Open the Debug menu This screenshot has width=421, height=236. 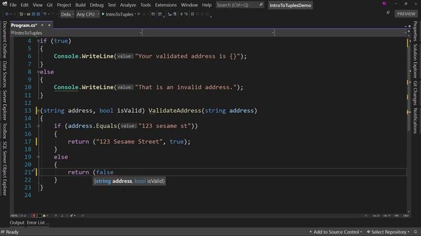click(97, 5)
